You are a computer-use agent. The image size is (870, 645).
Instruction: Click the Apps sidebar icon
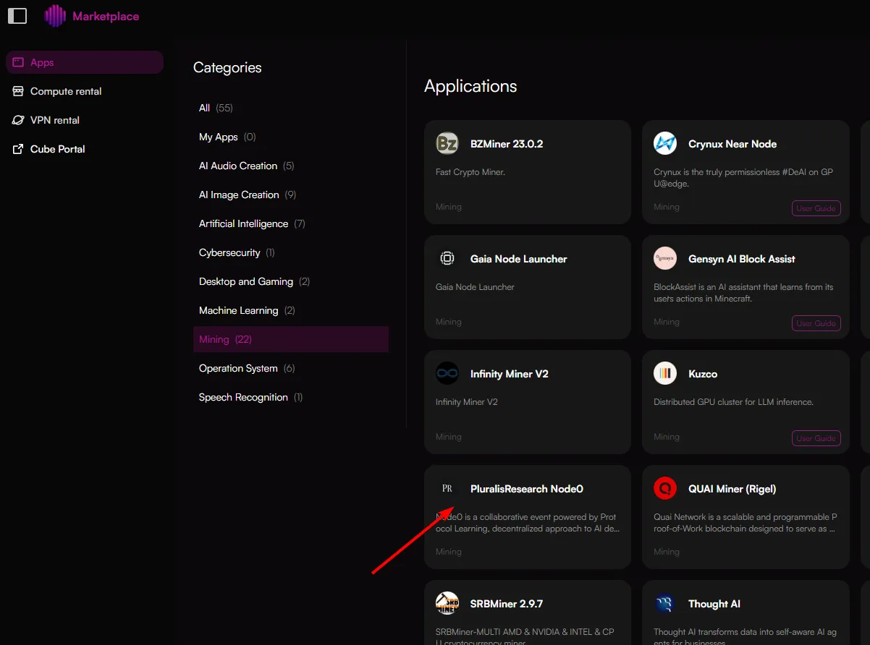click(18, 62)
